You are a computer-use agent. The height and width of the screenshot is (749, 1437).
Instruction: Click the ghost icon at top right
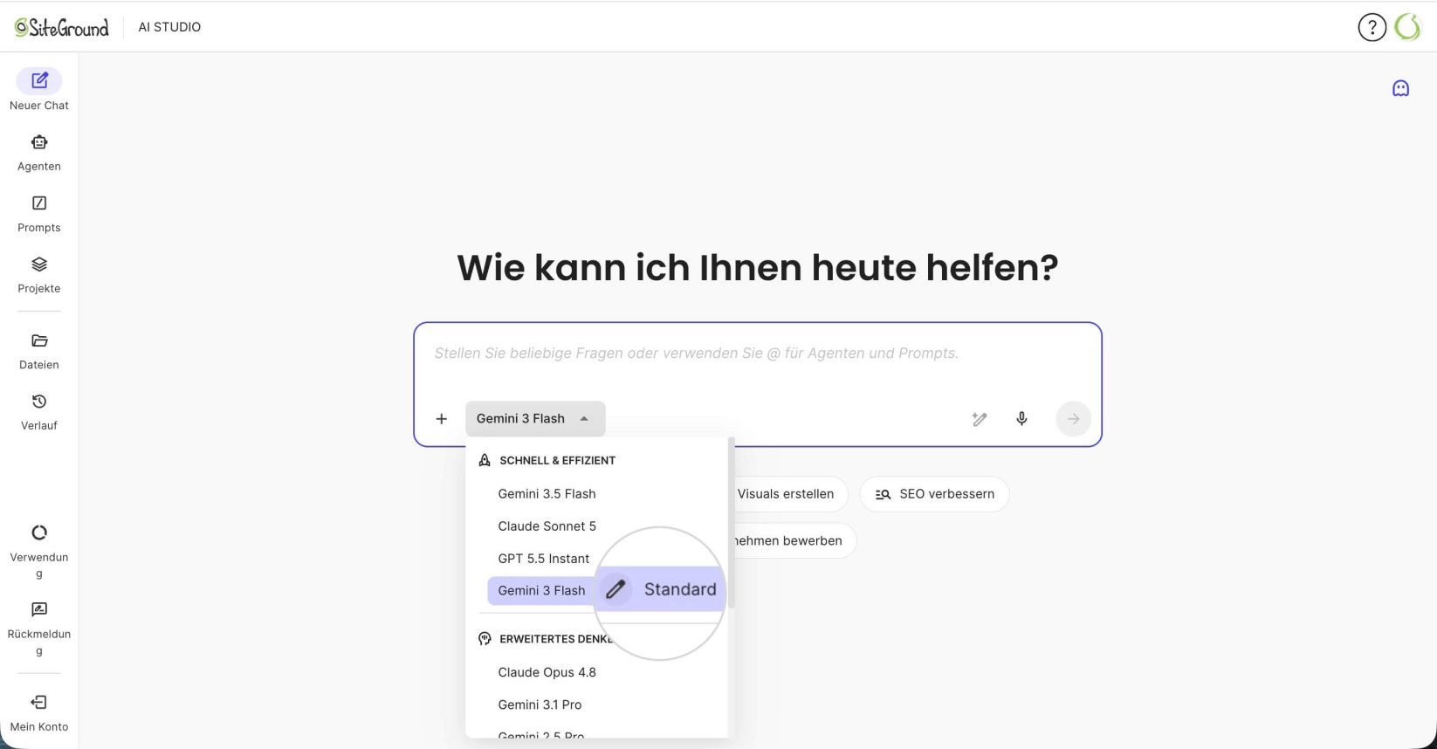[1401, 88]
